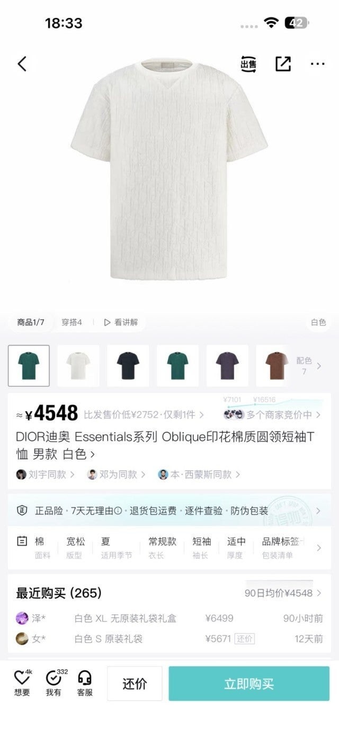This screenshot has height=734, width=339.
Task: Expand the 90日均价¥4548 price history
Action: pos(283,593)
